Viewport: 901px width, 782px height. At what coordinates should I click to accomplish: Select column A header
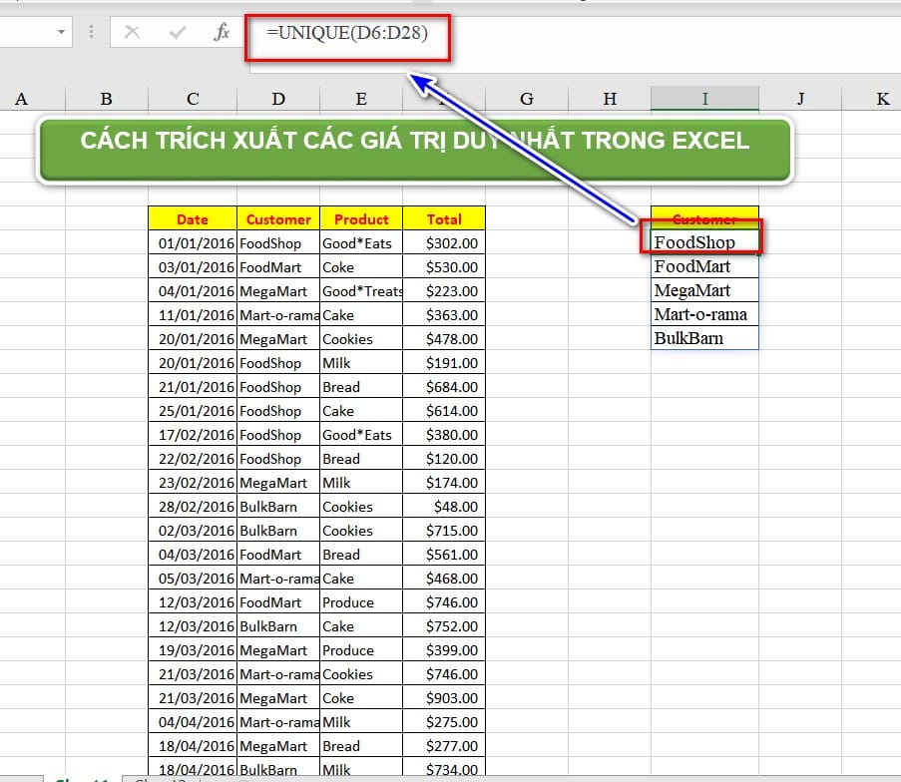21,99
